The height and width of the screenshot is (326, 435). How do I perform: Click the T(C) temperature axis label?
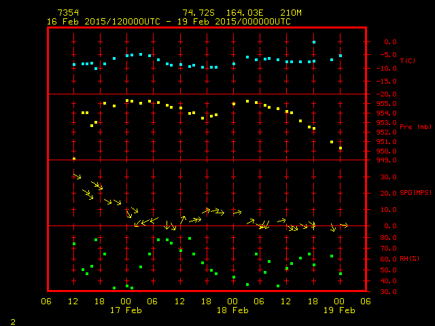click(x=407, y=61)
